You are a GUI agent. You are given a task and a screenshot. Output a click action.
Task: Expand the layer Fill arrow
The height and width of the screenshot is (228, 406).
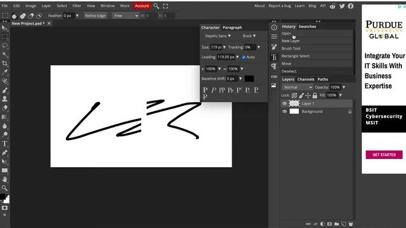tap(341, 95)
